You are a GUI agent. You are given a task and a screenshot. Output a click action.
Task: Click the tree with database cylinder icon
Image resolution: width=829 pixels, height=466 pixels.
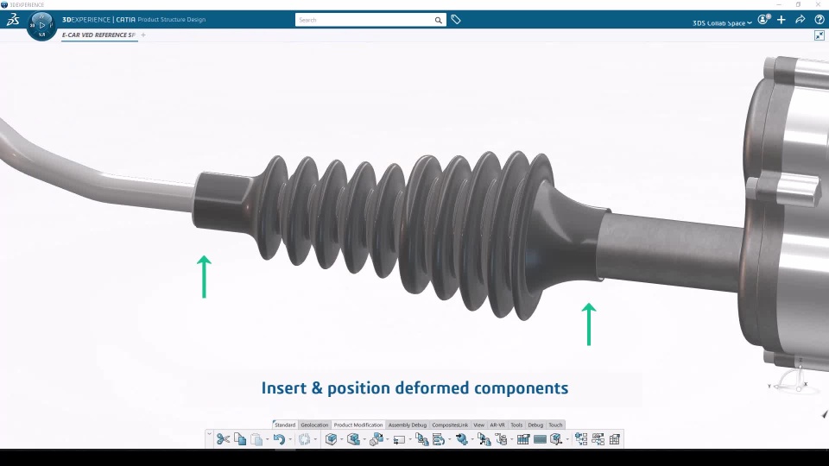pos(501,439)
